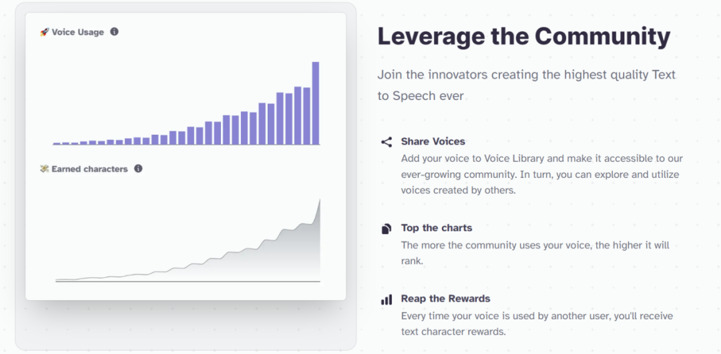Click the Top the charts description text
The height and width of the screenshot is (354, 721).
pyautogui.click(x=535, y=253)
